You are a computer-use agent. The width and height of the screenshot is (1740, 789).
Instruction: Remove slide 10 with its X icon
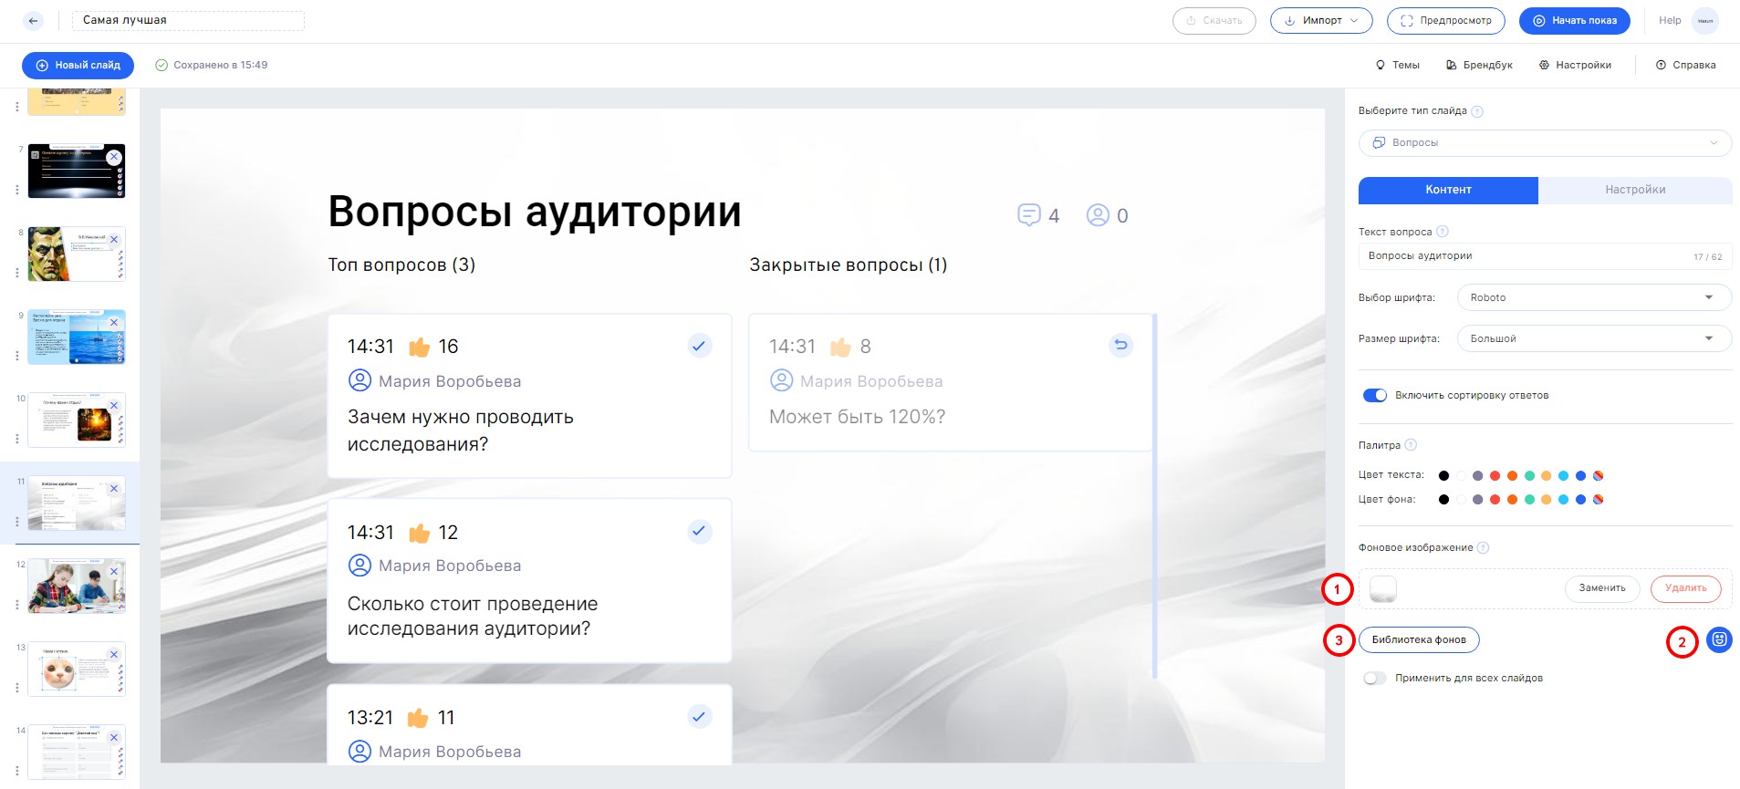coord(114,406)
